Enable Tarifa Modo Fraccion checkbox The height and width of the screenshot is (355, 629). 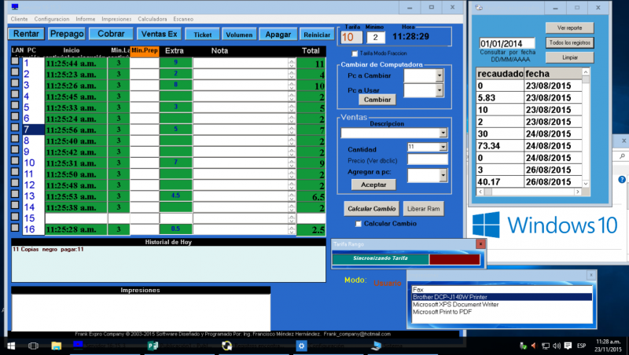[x=355, y=53]
